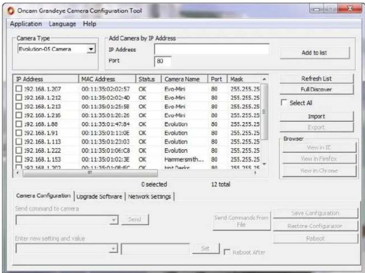Click the Set button
Image resolution: width=365 pixels, height=273 pixels.
205,248
